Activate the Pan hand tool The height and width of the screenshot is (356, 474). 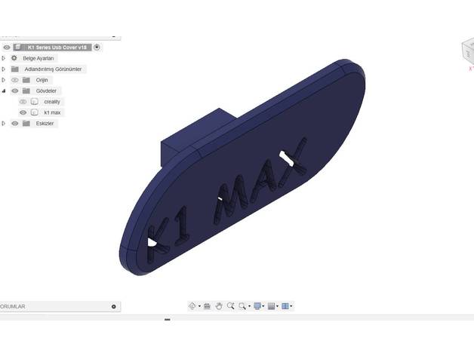[219, 306]
